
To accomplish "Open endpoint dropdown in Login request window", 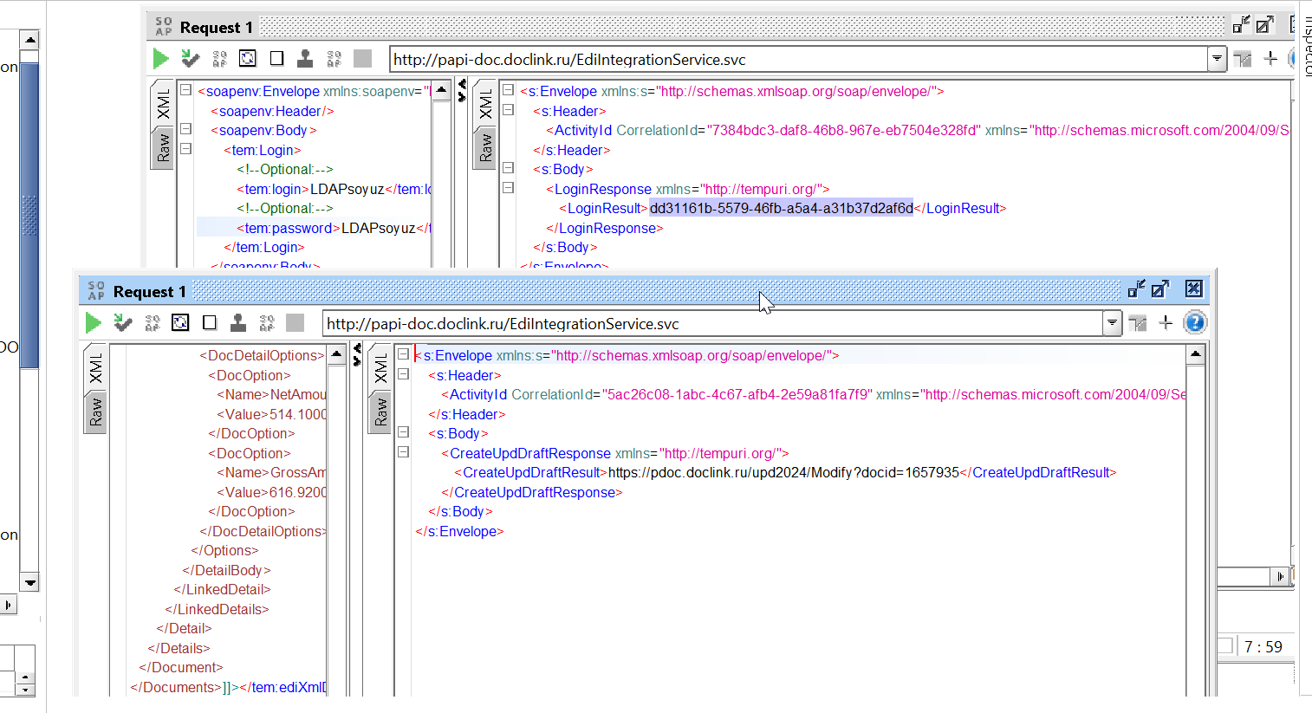I will coord(1217,59).
